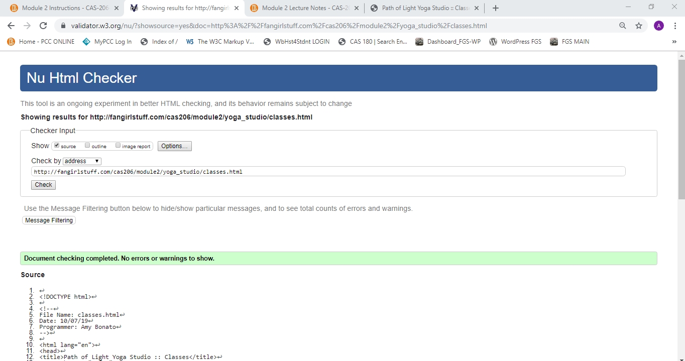Open Home - PCC ONLINE bookmark
This screenshot has height=361, width=685.
[41, 42]
